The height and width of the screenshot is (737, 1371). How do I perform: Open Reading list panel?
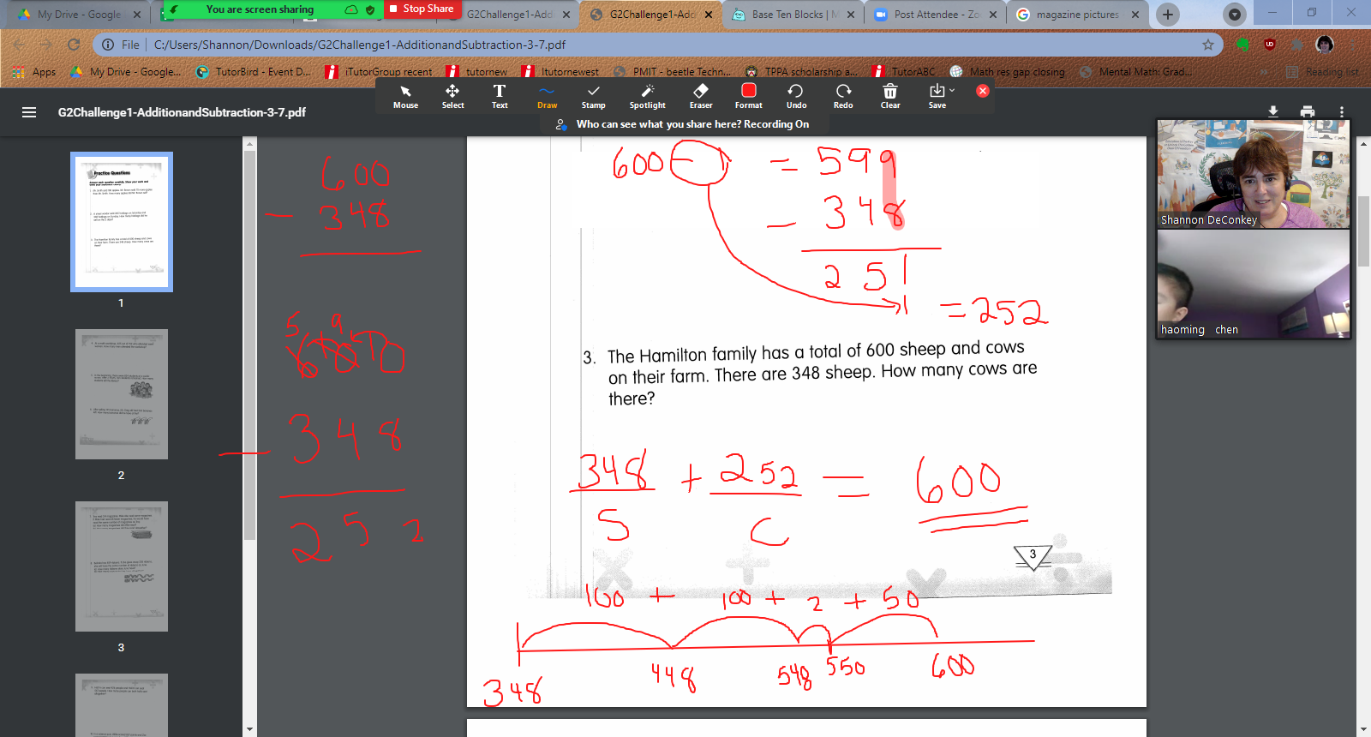point(1322,72)
